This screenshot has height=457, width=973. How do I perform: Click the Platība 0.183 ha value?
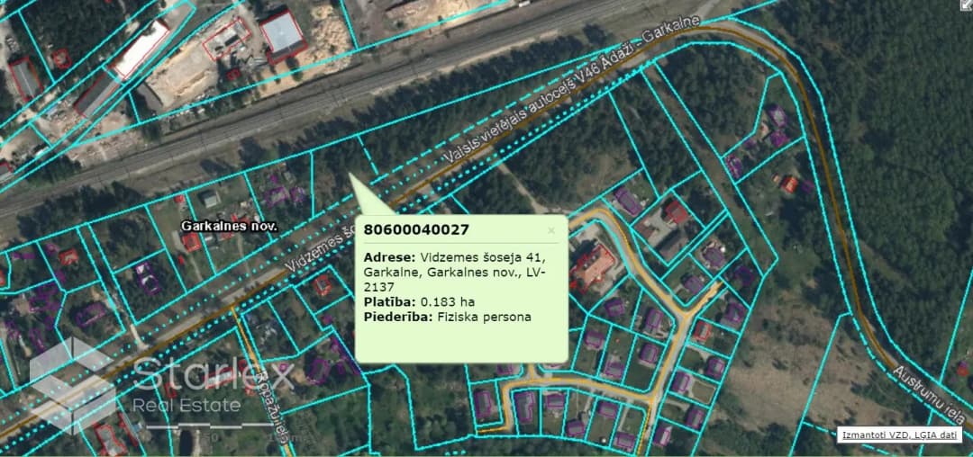click(x=420, y=302)
